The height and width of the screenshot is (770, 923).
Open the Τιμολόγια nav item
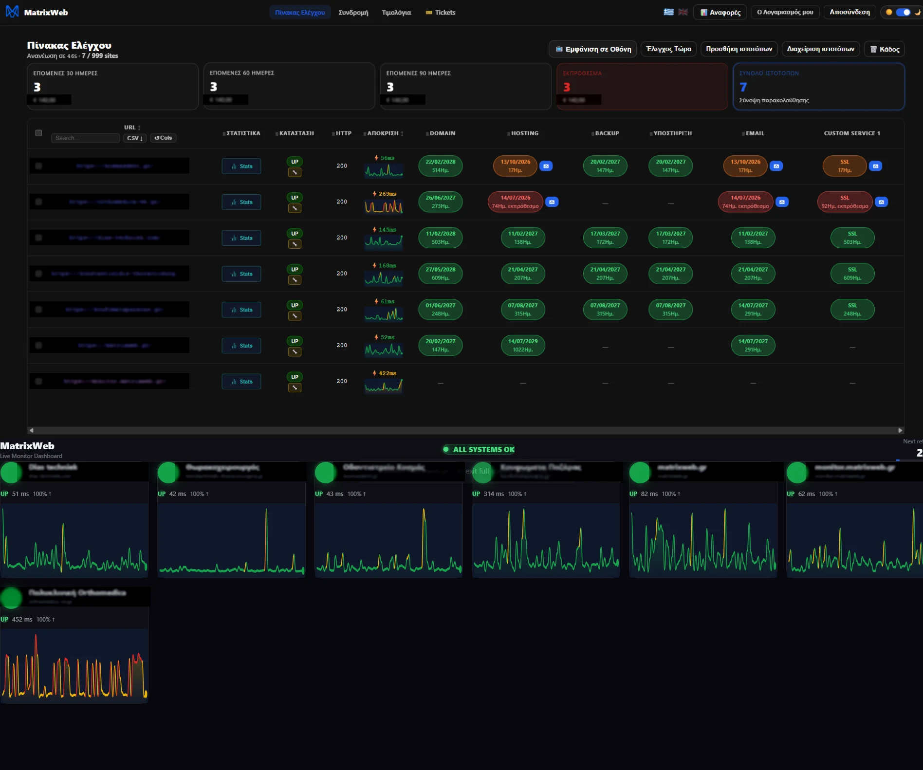coord(396,12)
